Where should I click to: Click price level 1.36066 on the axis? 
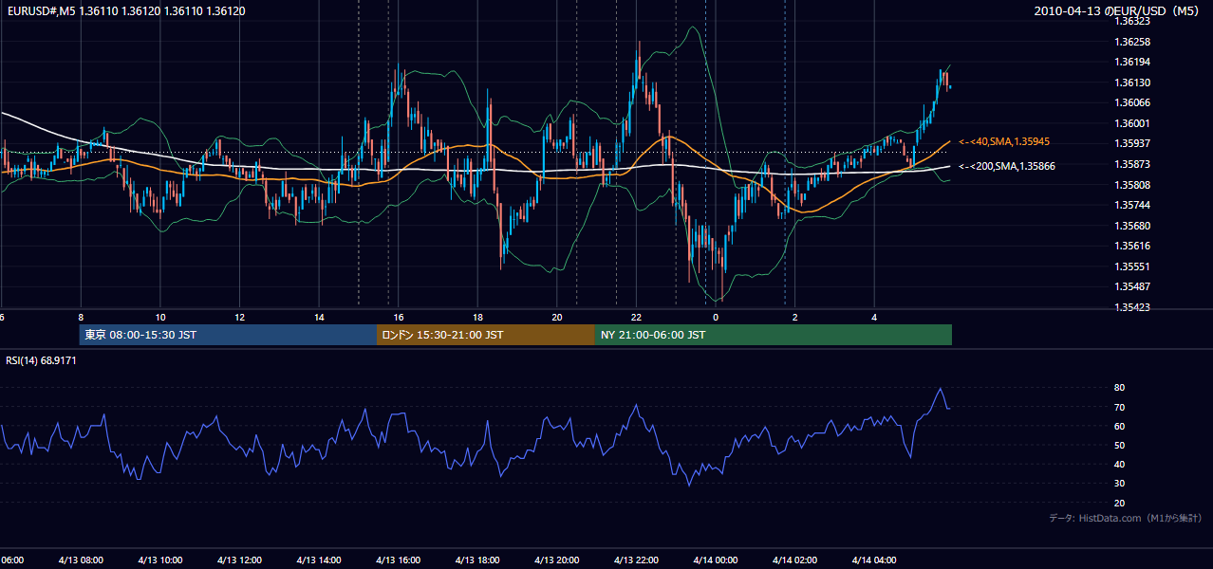click(1132, 102)
